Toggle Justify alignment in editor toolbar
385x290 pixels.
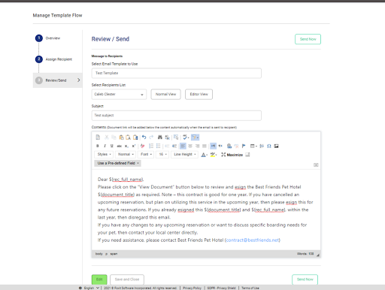(x=205, y=146)
